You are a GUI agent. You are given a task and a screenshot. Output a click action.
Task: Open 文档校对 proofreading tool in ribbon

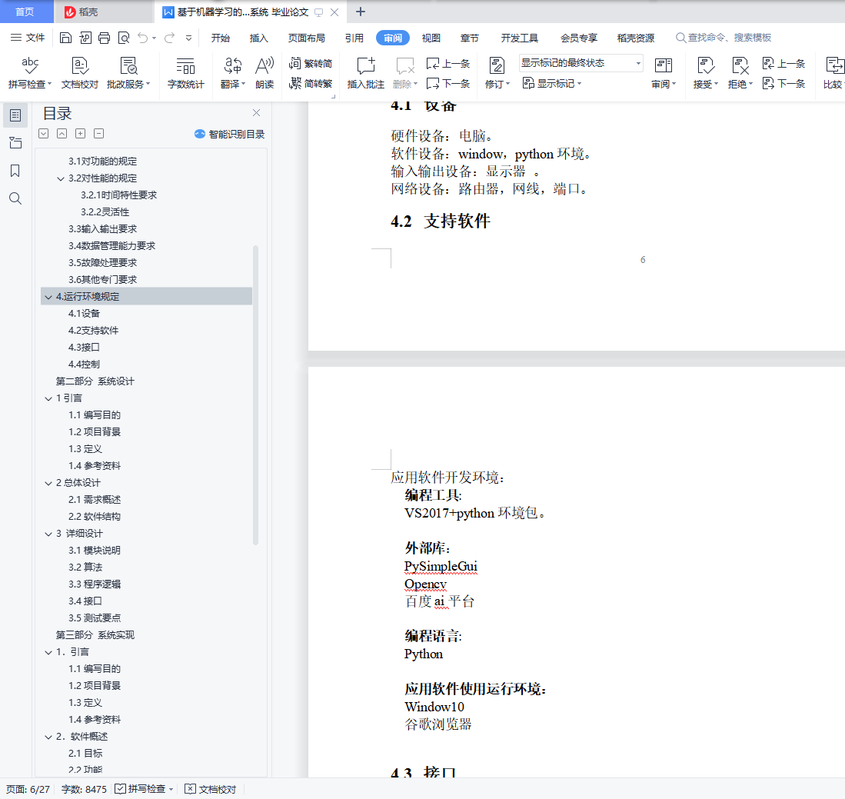coord(80,73)
